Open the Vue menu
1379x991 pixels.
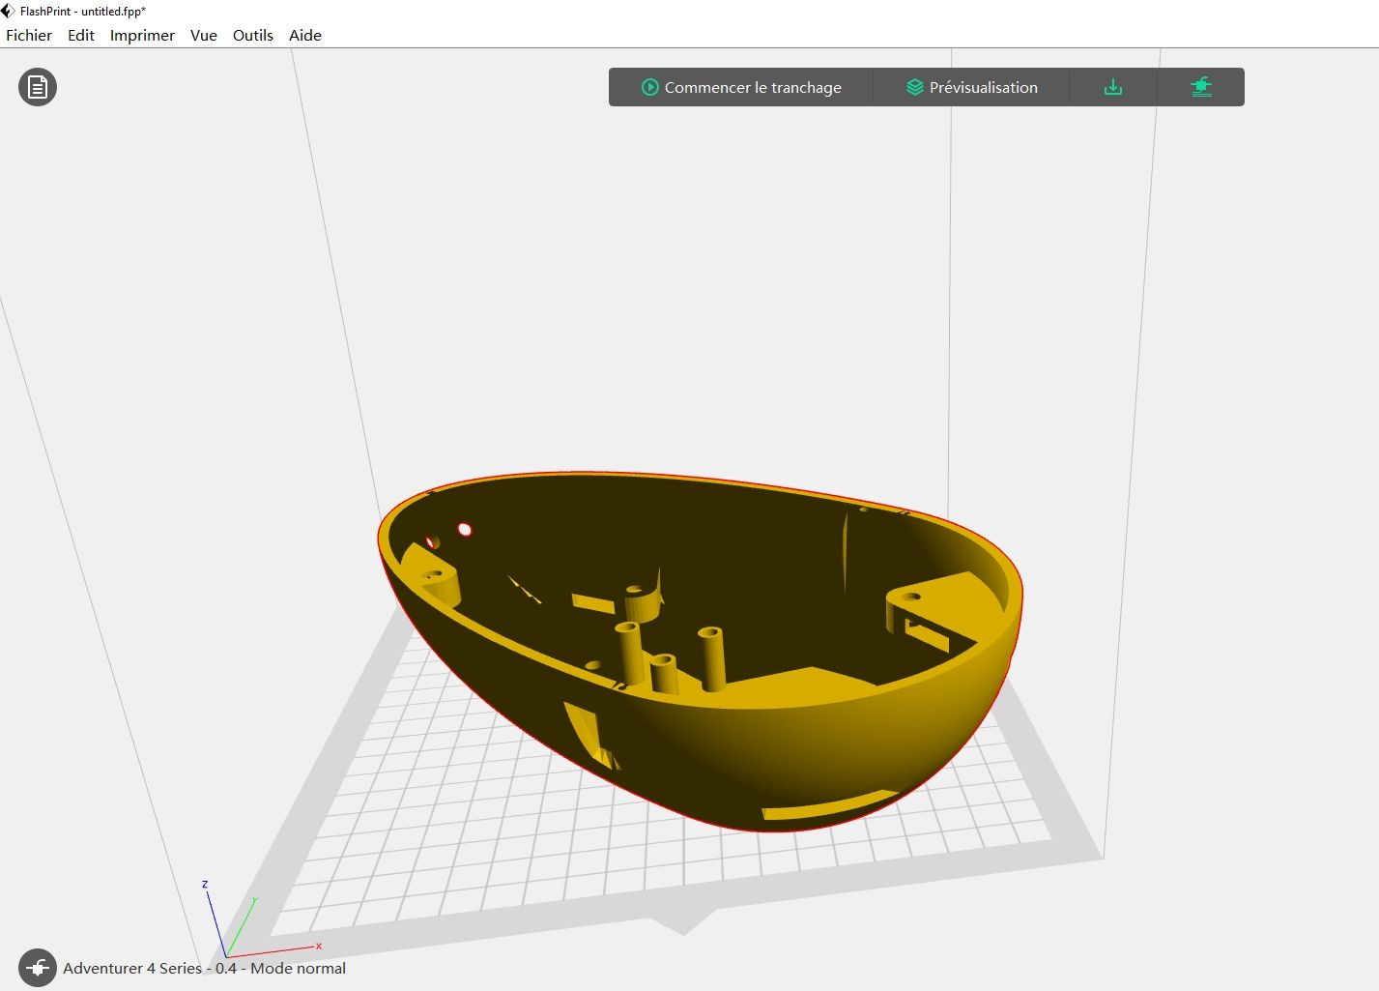(x=204, y=35)
